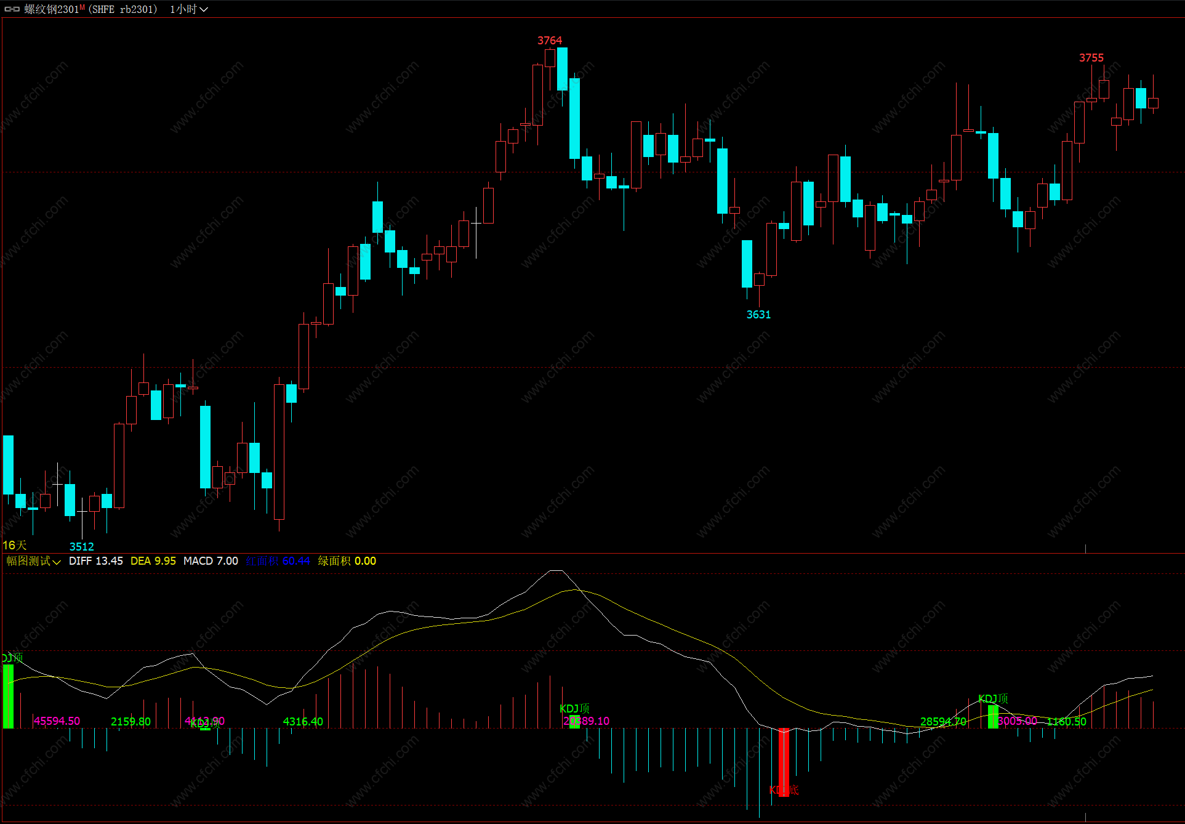Click the 3764 high price label
This screenshot has width=1185, height=824.
click(x=549, y=41)
